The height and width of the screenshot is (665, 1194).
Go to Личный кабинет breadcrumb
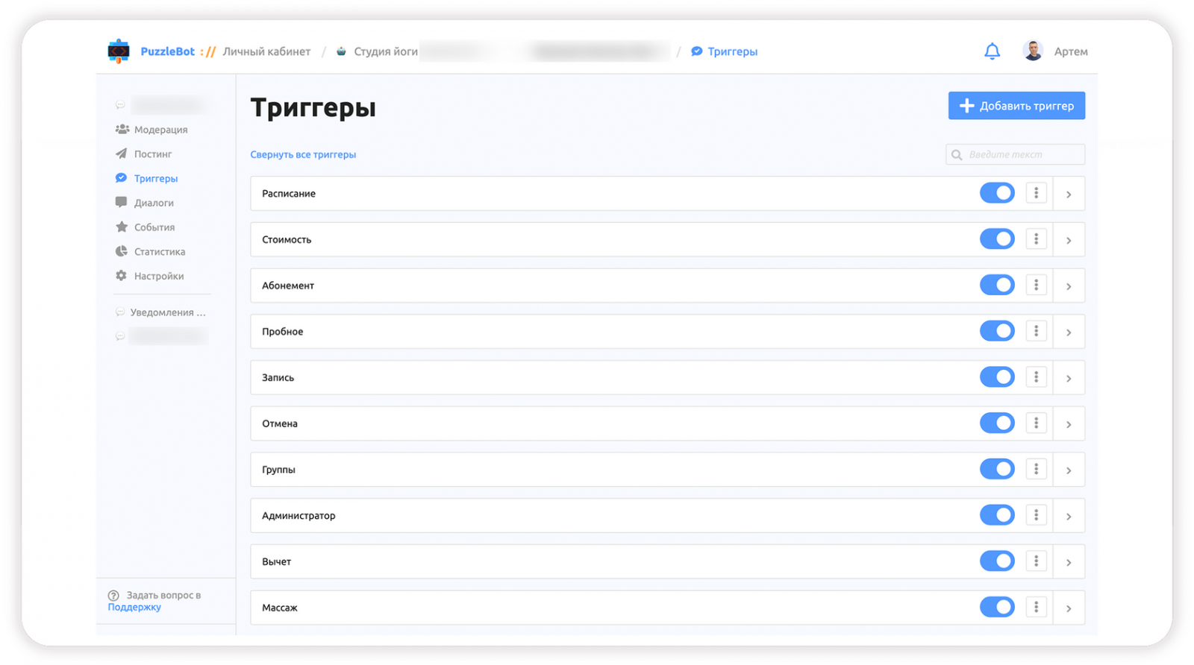click(266, 51)
